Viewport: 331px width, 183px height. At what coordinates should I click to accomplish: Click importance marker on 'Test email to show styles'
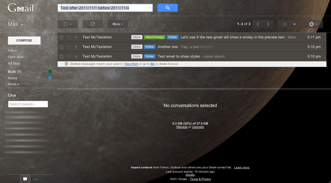[76, 57]
